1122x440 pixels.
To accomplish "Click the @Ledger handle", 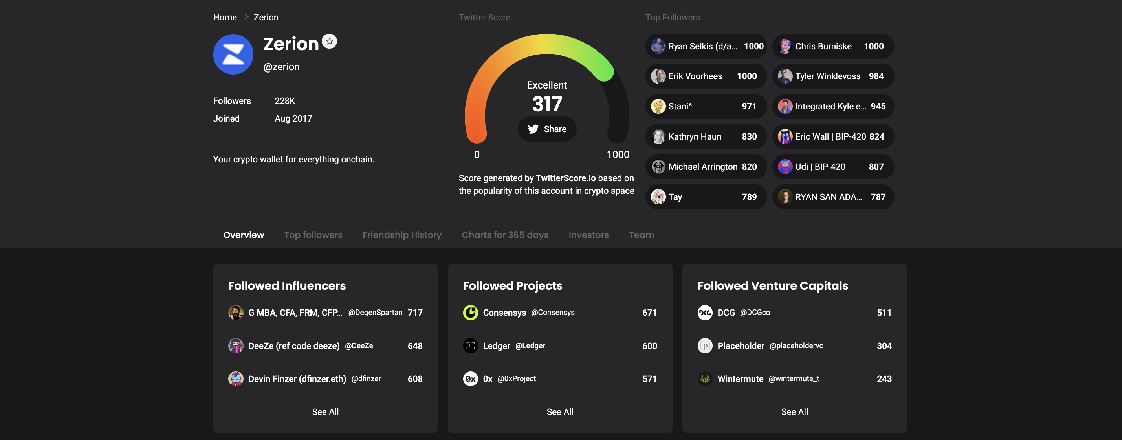I will (x=530, y=345).
